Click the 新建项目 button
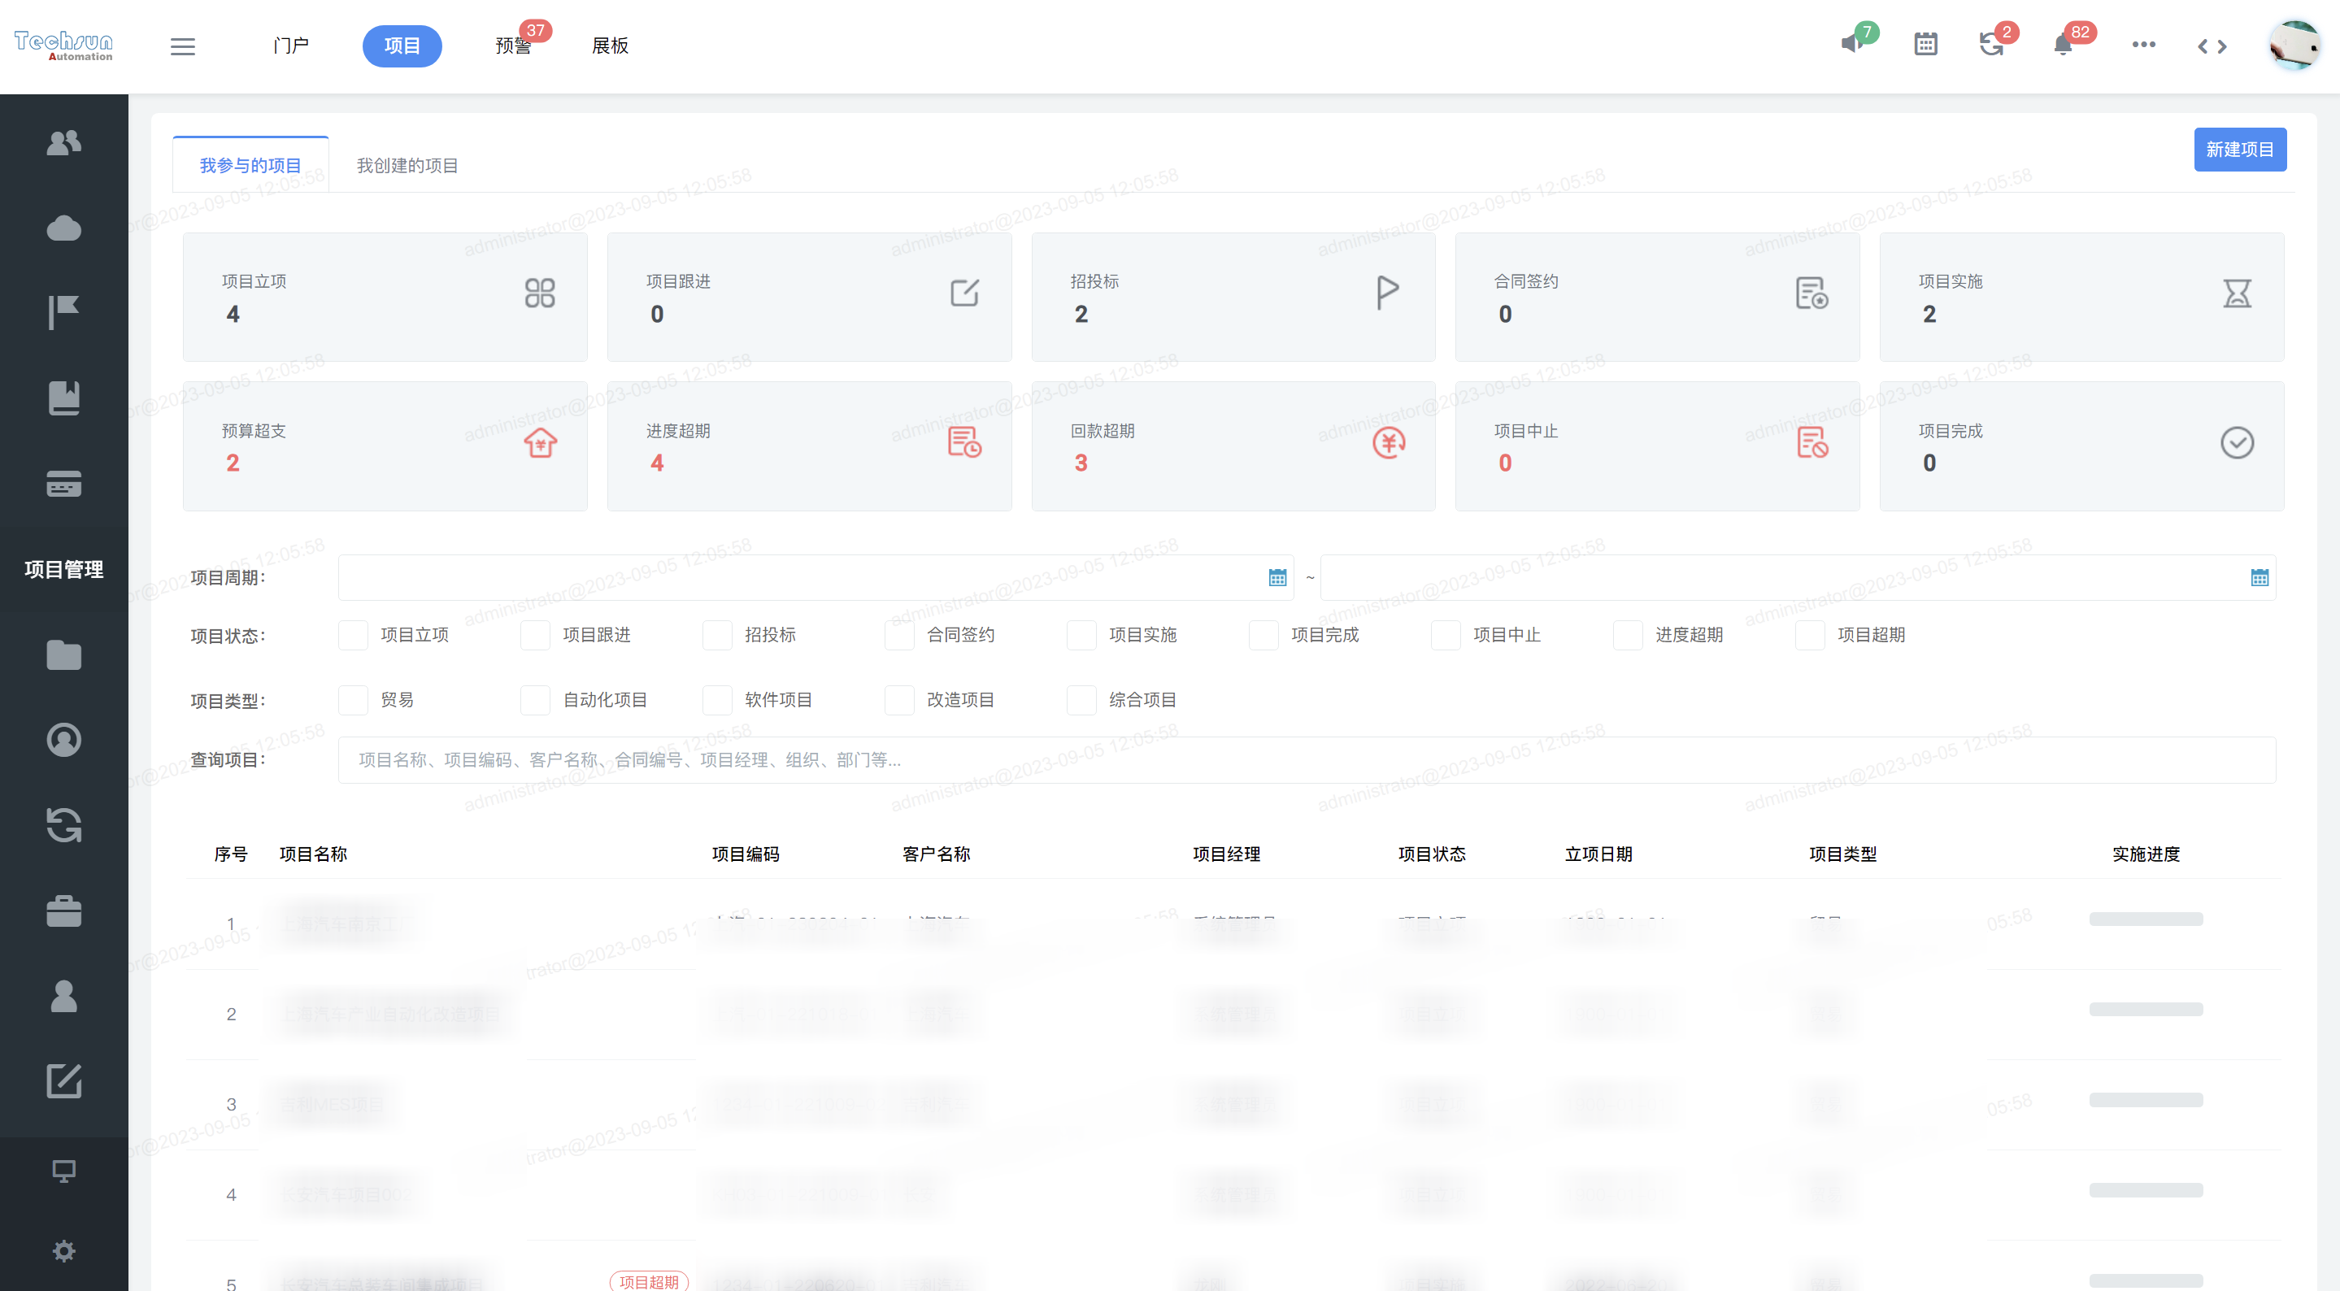The image size is (2340, 1291). (2239, 149)
